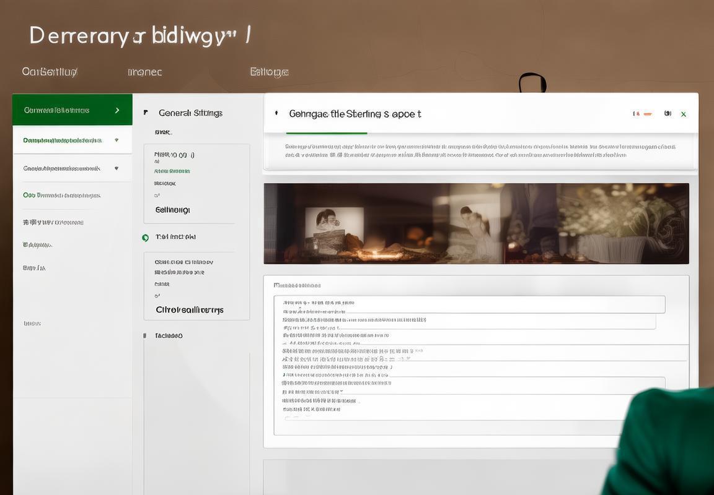Click the small flag icon beside General Sittings
This screenshot has height=495, width=714.
pyautogui.click(x=146, y=113)
